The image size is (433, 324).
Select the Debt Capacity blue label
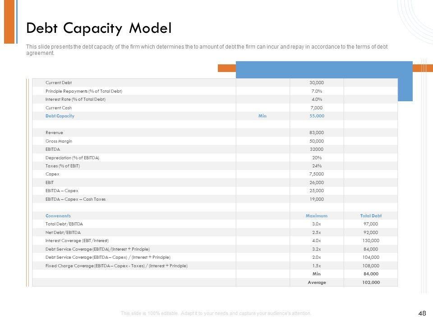tap(60, 116)
